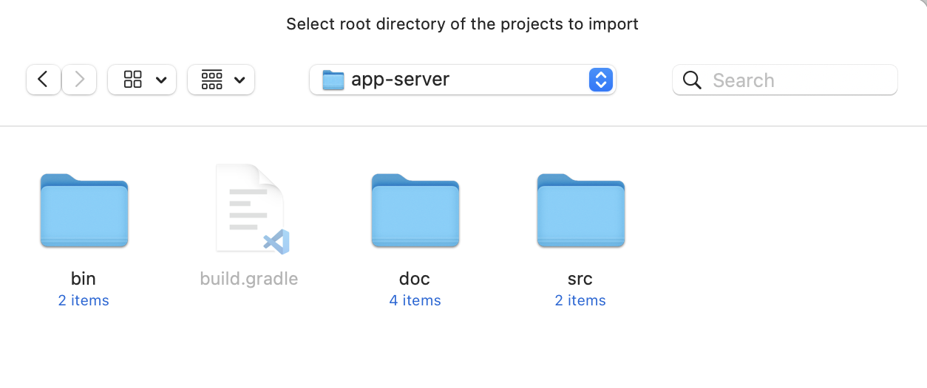Select the build.gradle file icon
The image size is (927, 388).
[x=251, y=209]
